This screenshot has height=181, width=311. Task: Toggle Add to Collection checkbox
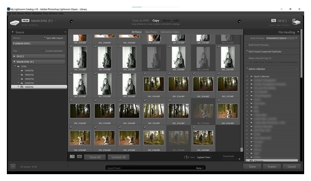[x=247, y=69]
